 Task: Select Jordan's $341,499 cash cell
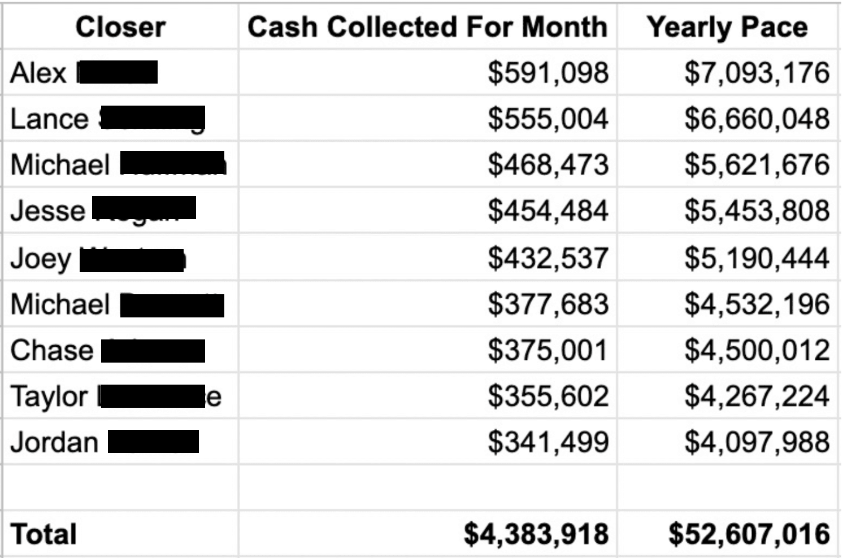point(548,442)
